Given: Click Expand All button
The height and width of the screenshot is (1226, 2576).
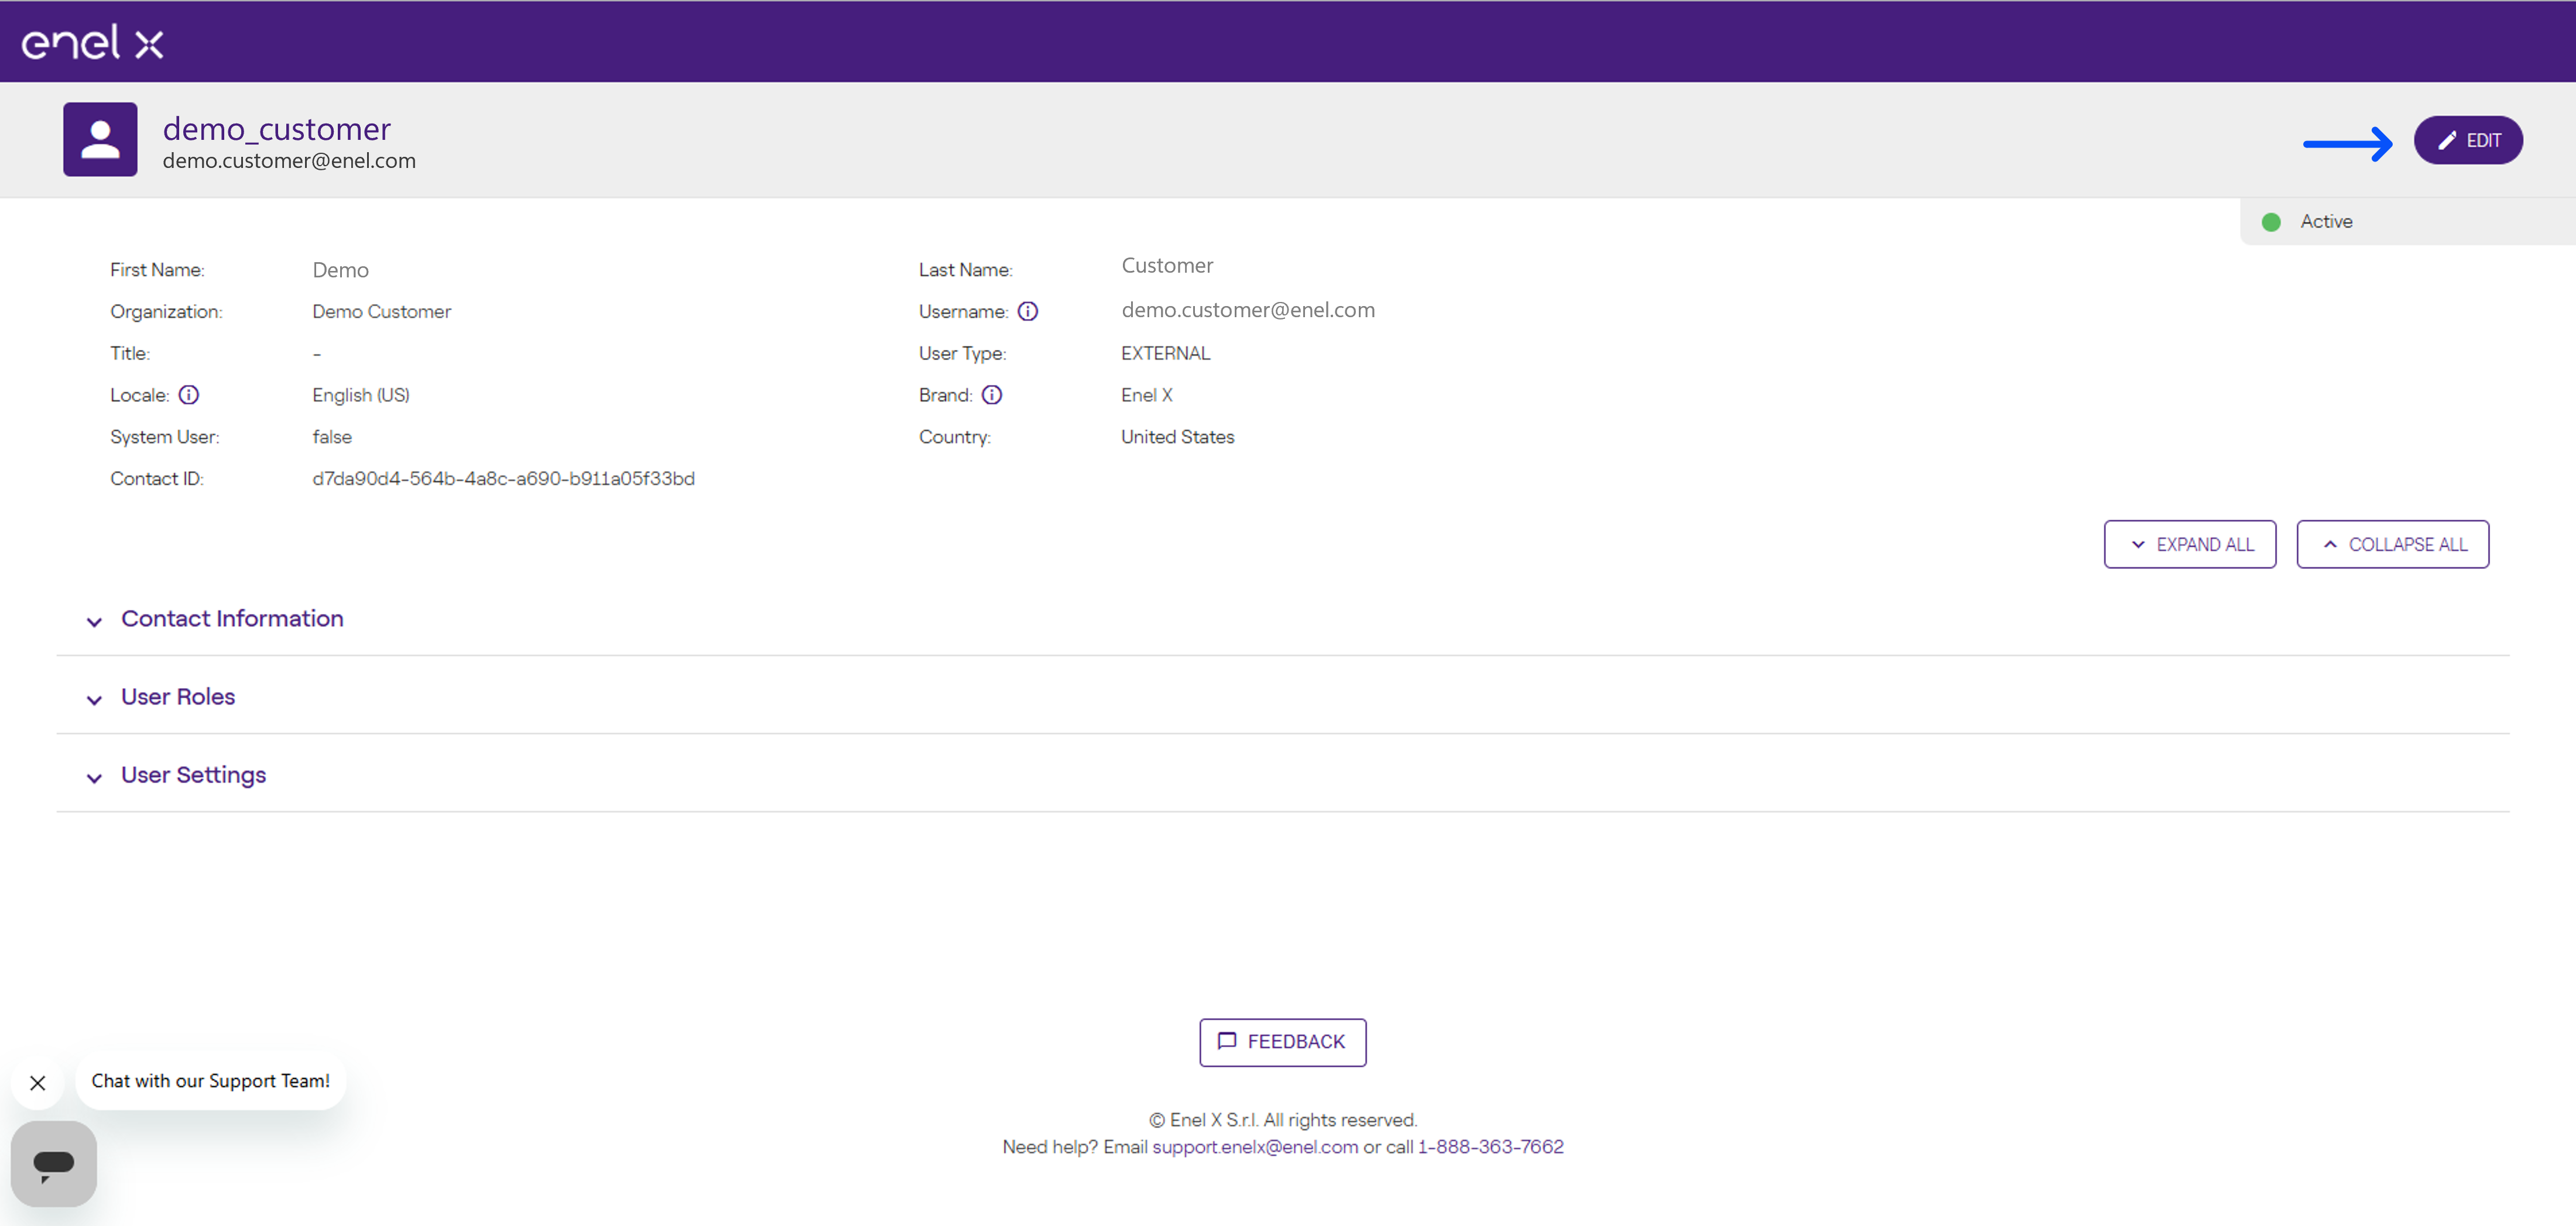Looking at the screenshot, I should pyautogui.click(x=2189, y=545).
